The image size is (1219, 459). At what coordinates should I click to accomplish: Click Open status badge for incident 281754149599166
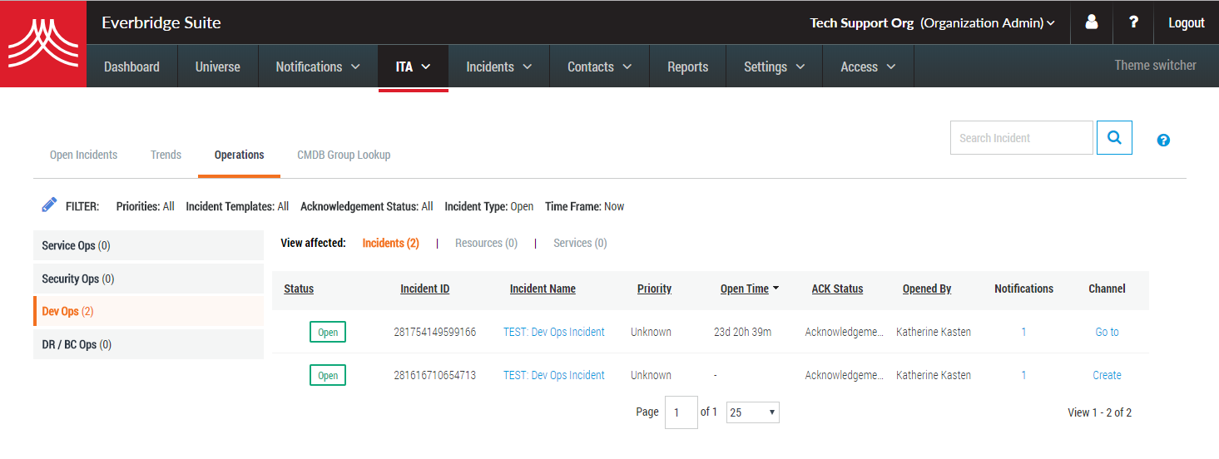point(328,332)
